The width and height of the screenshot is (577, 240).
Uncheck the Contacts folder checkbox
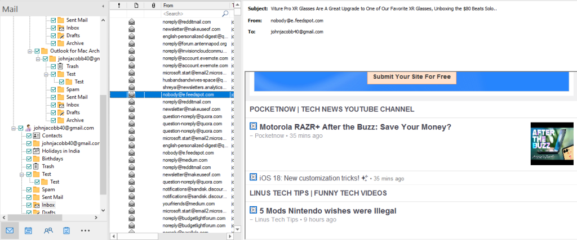click(x=29, y=135)
